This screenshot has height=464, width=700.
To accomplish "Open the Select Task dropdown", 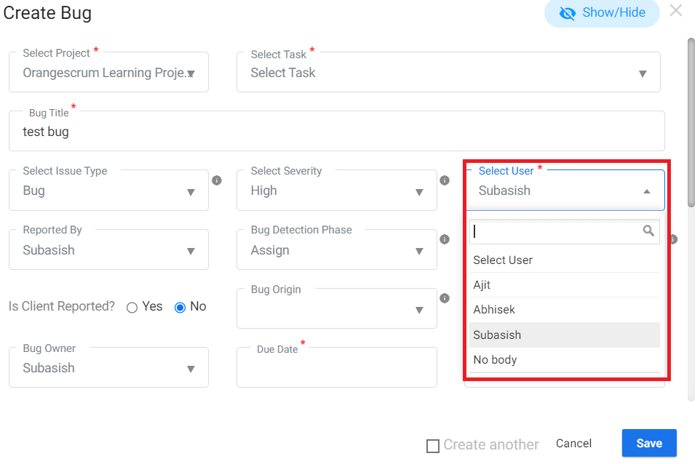I will click(x=448, y=72).
